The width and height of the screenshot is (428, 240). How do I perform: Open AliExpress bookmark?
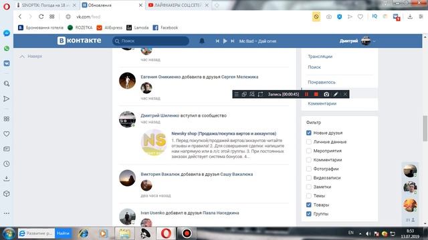(110, 27)
